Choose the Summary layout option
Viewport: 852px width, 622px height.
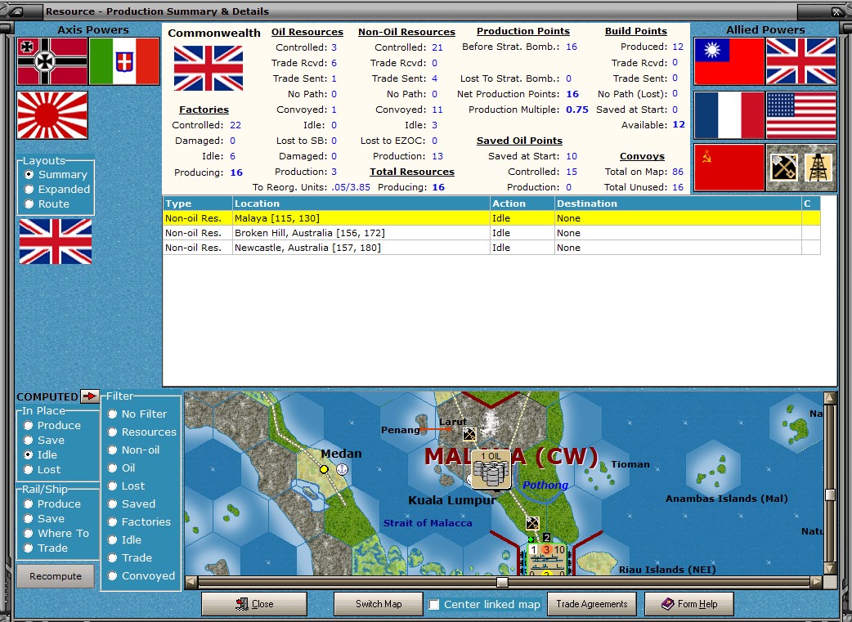point(56,174)
